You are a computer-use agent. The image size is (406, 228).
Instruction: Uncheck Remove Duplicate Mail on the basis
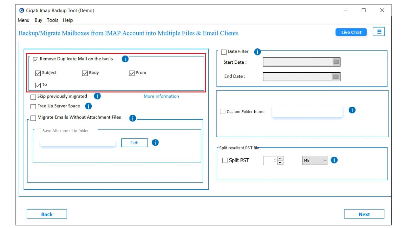tap(36, 59)
